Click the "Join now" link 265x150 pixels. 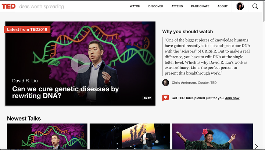[232, 98]
